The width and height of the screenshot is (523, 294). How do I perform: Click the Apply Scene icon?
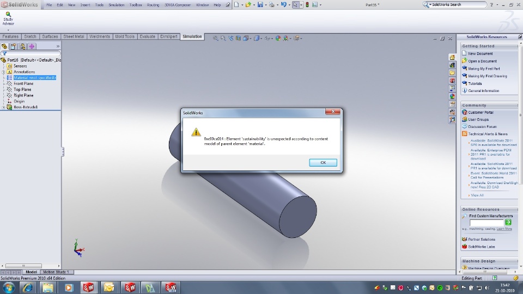pos(286,38)
